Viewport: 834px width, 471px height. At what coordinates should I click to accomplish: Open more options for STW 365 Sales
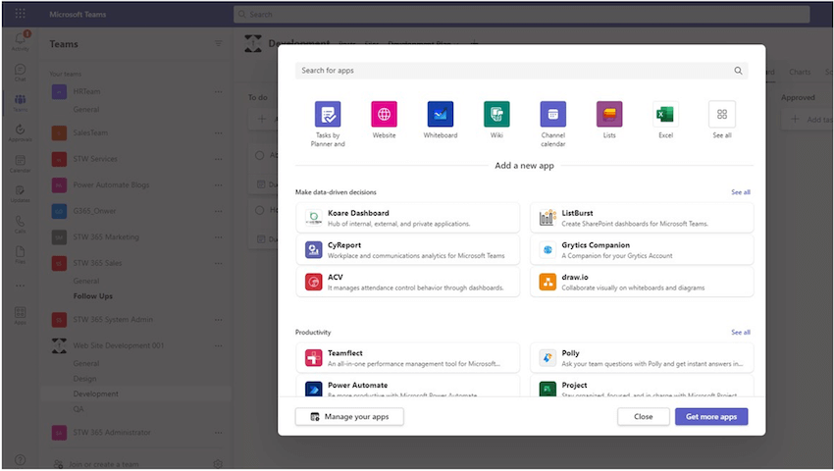pos(219,263)
